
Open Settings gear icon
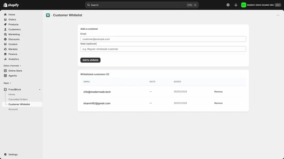point(5,154)
